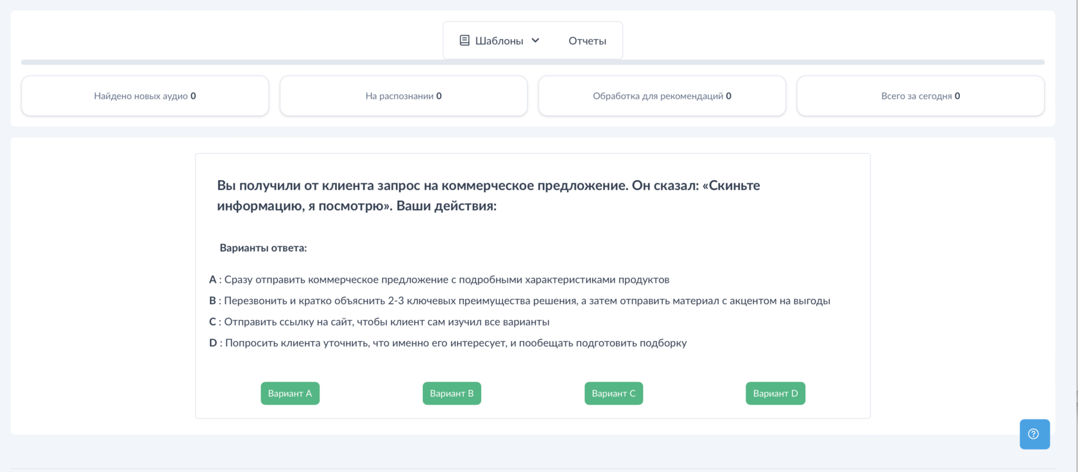Screen dimensions: 1078x472
Task: Click the Вариант D answer button
Action: tap(775, 393)
